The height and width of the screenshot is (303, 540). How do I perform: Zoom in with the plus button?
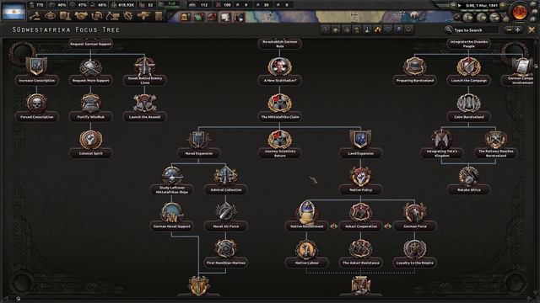coord(517,30)
